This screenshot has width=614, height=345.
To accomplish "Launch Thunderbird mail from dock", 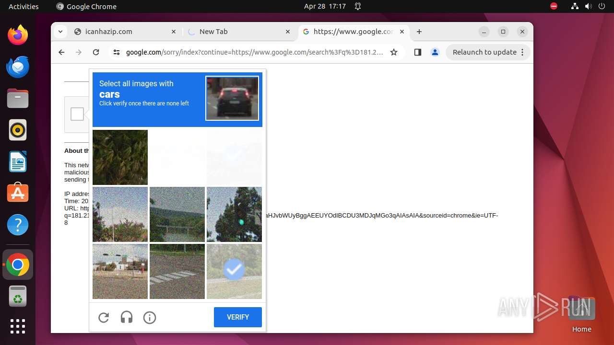I will (x=18, y=67).
